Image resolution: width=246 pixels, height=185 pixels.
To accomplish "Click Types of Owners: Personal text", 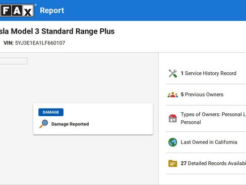I will click(213, 118).
